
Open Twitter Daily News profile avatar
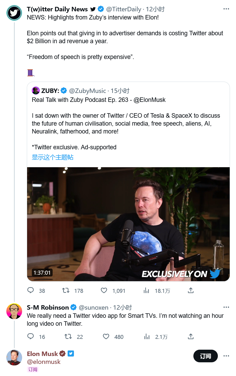point(14,13)
